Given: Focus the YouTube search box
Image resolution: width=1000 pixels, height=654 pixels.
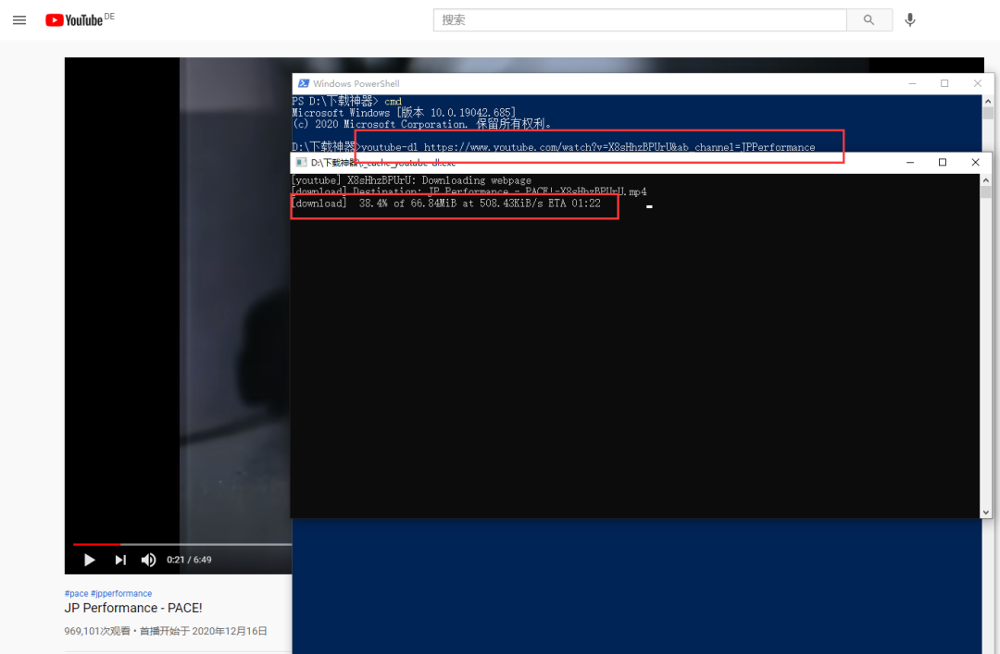Looking at the screenshot, I should tap(640, 19).
